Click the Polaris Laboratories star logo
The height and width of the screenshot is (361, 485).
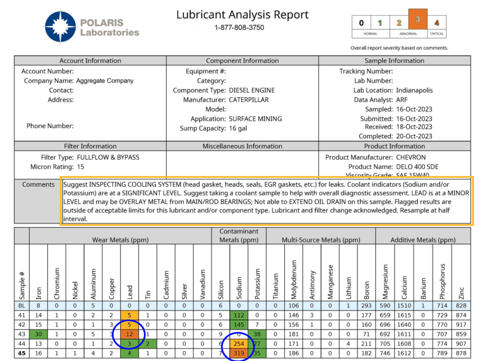point(61,27)
